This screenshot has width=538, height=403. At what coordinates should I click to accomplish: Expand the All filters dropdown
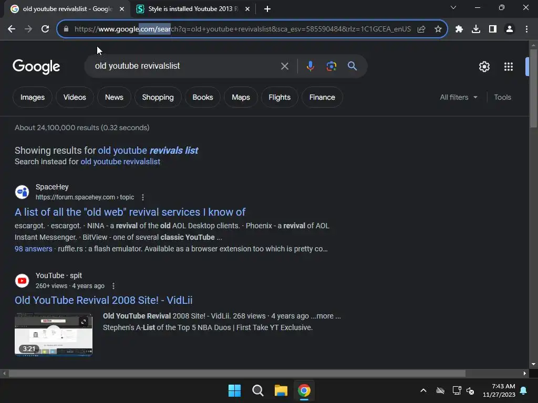(x=458, y=97)
